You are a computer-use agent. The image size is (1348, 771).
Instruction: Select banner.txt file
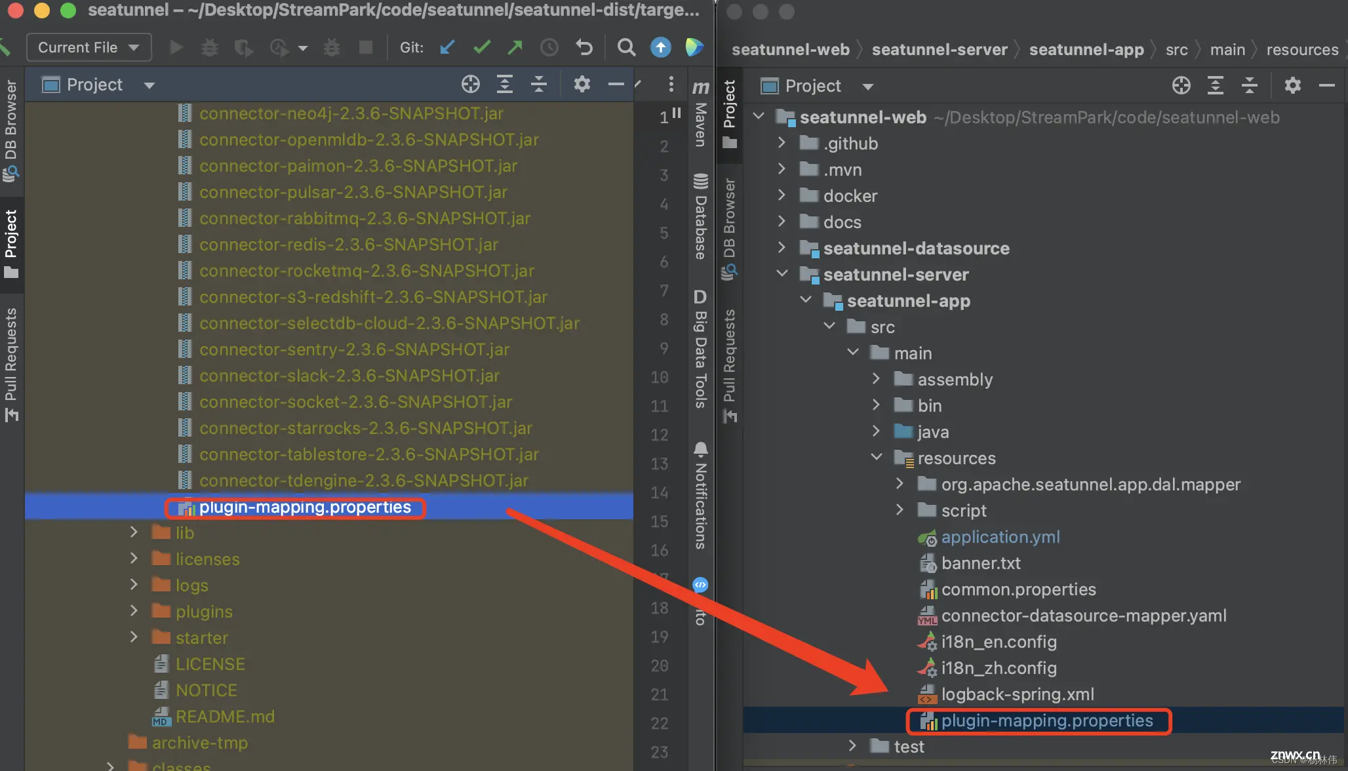coord(981,563)
